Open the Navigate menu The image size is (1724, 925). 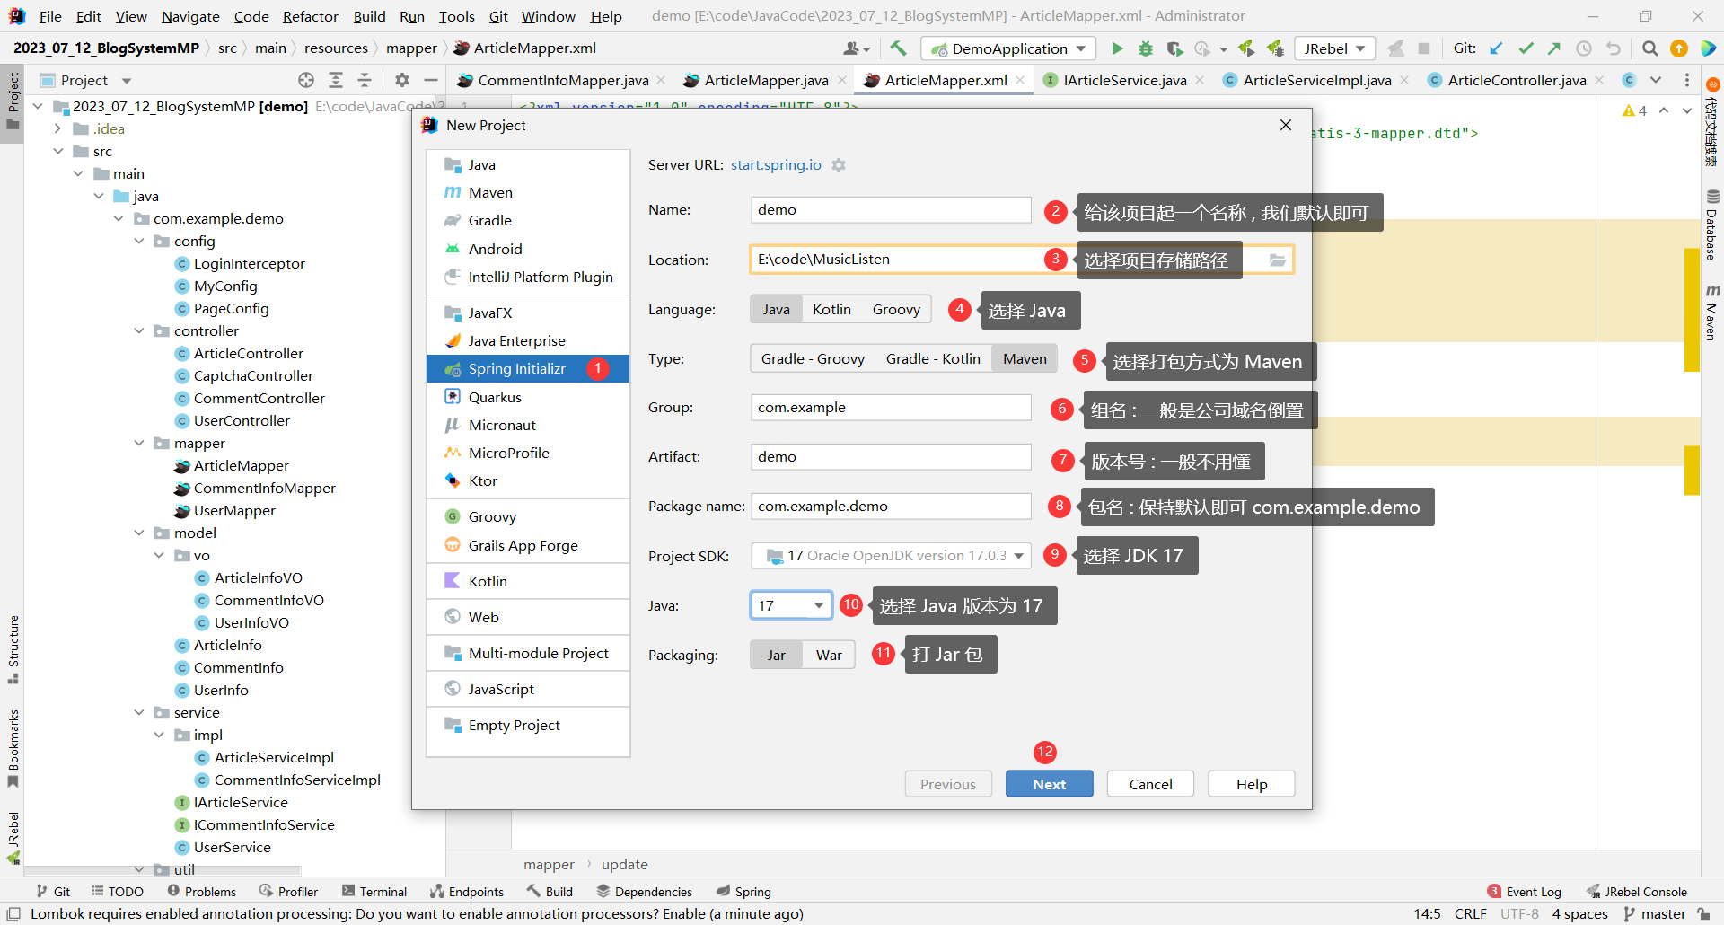point(190,16)
